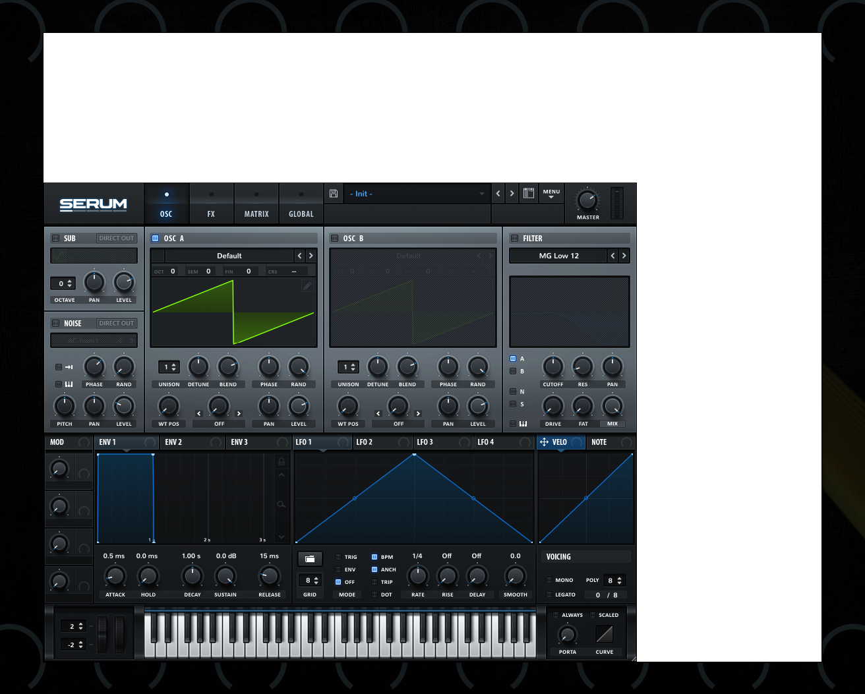Click the filter keytrack piano icon

point(523,424)
